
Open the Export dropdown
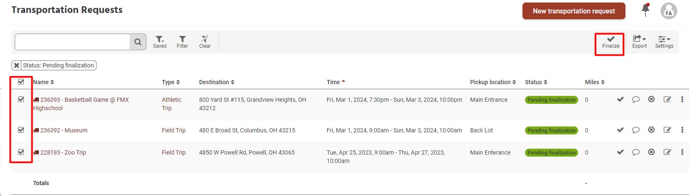point(639,42)
